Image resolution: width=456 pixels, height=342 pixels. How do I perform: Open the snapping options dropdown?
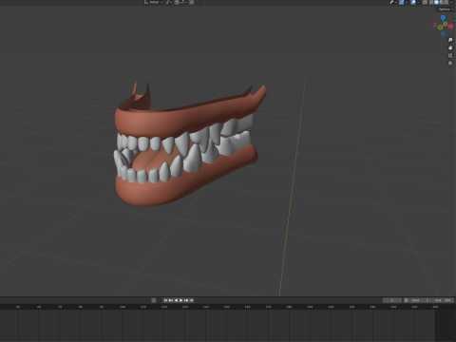183,2
